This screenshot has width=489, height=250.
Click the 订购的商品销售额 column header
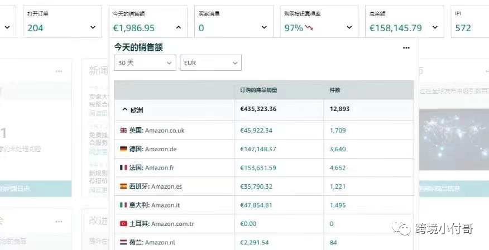258,90
